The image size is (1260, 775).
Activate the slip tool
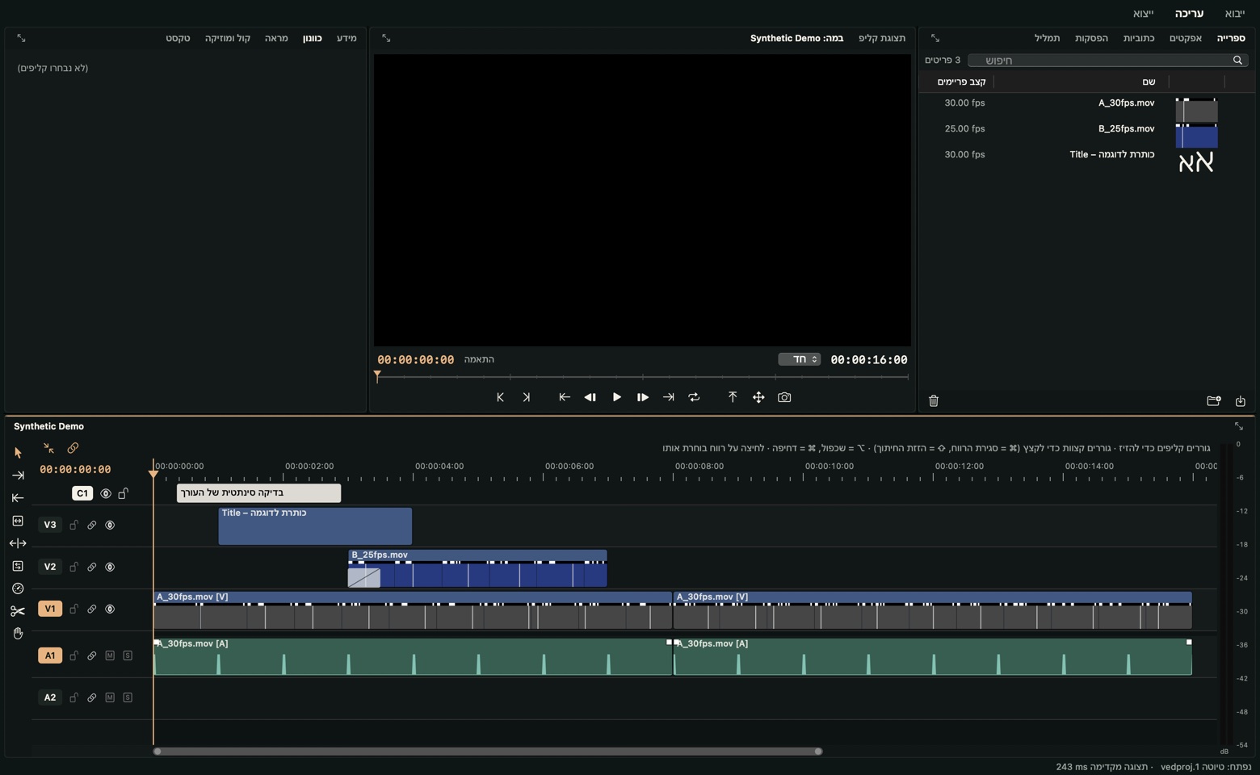[x=18, y=566]
